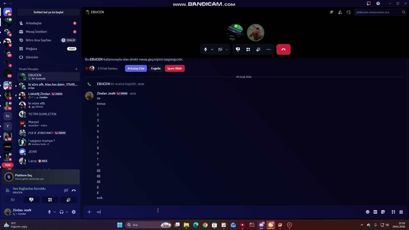Image resolution: width=409 pixels, height=230 pixels.
Task: Disconnect from voice in voice panel
Action: (x=74, y=190)
